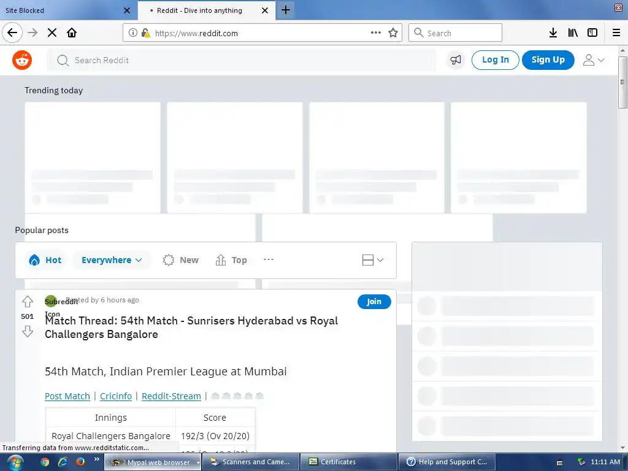Click the 501 vote count
Screen dimensions: 628x471
point(27,316)
